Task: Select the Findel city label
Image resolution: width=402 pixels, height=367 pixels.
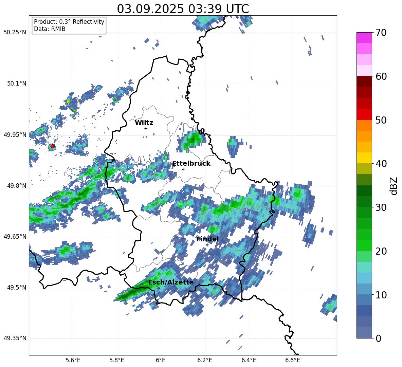Action: 207,239
